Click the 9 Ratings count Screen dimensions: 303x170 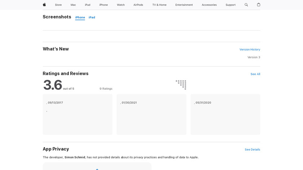click(x=106, y=89)
